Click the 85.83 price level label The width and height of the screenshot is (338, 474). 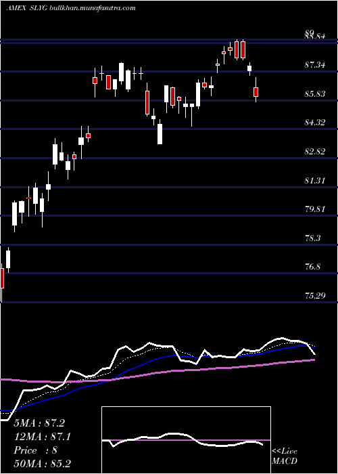(315, 94)
